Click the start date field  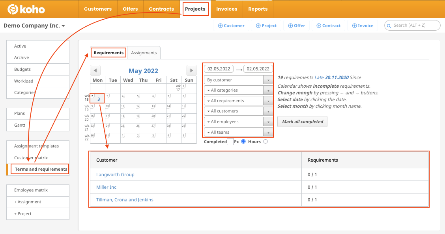[219, 69]
